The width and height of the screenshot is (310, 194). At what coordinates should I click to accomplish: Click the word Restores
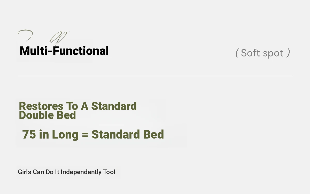[41, 106]
